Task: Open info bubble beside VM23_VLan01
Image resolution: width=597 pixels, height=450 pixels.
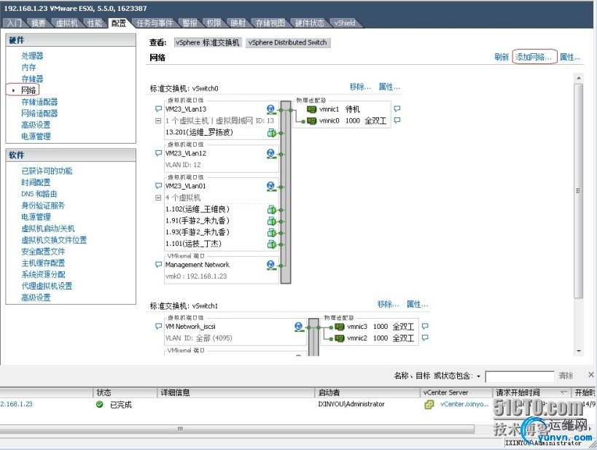Action: tap(158, 186)
